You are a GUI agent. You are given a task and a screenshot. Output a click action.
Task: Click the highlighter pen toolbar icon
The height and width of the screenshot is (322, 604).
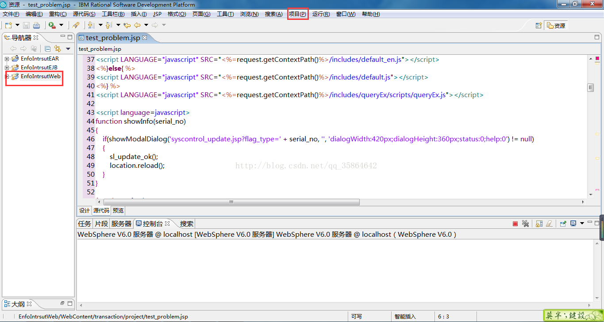pyautogui.click(x=76, y=25)
